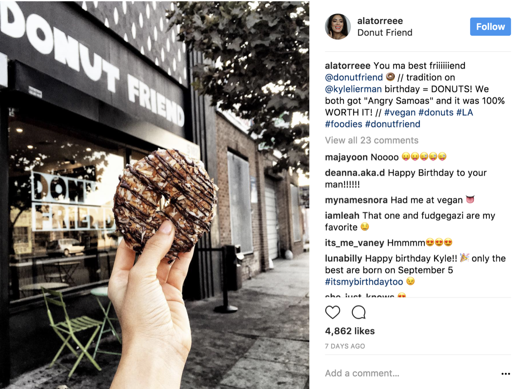Screen dimensions: 520x389
Task: Visit the @kylelierman mentioned profile
Action: point(354,89)
